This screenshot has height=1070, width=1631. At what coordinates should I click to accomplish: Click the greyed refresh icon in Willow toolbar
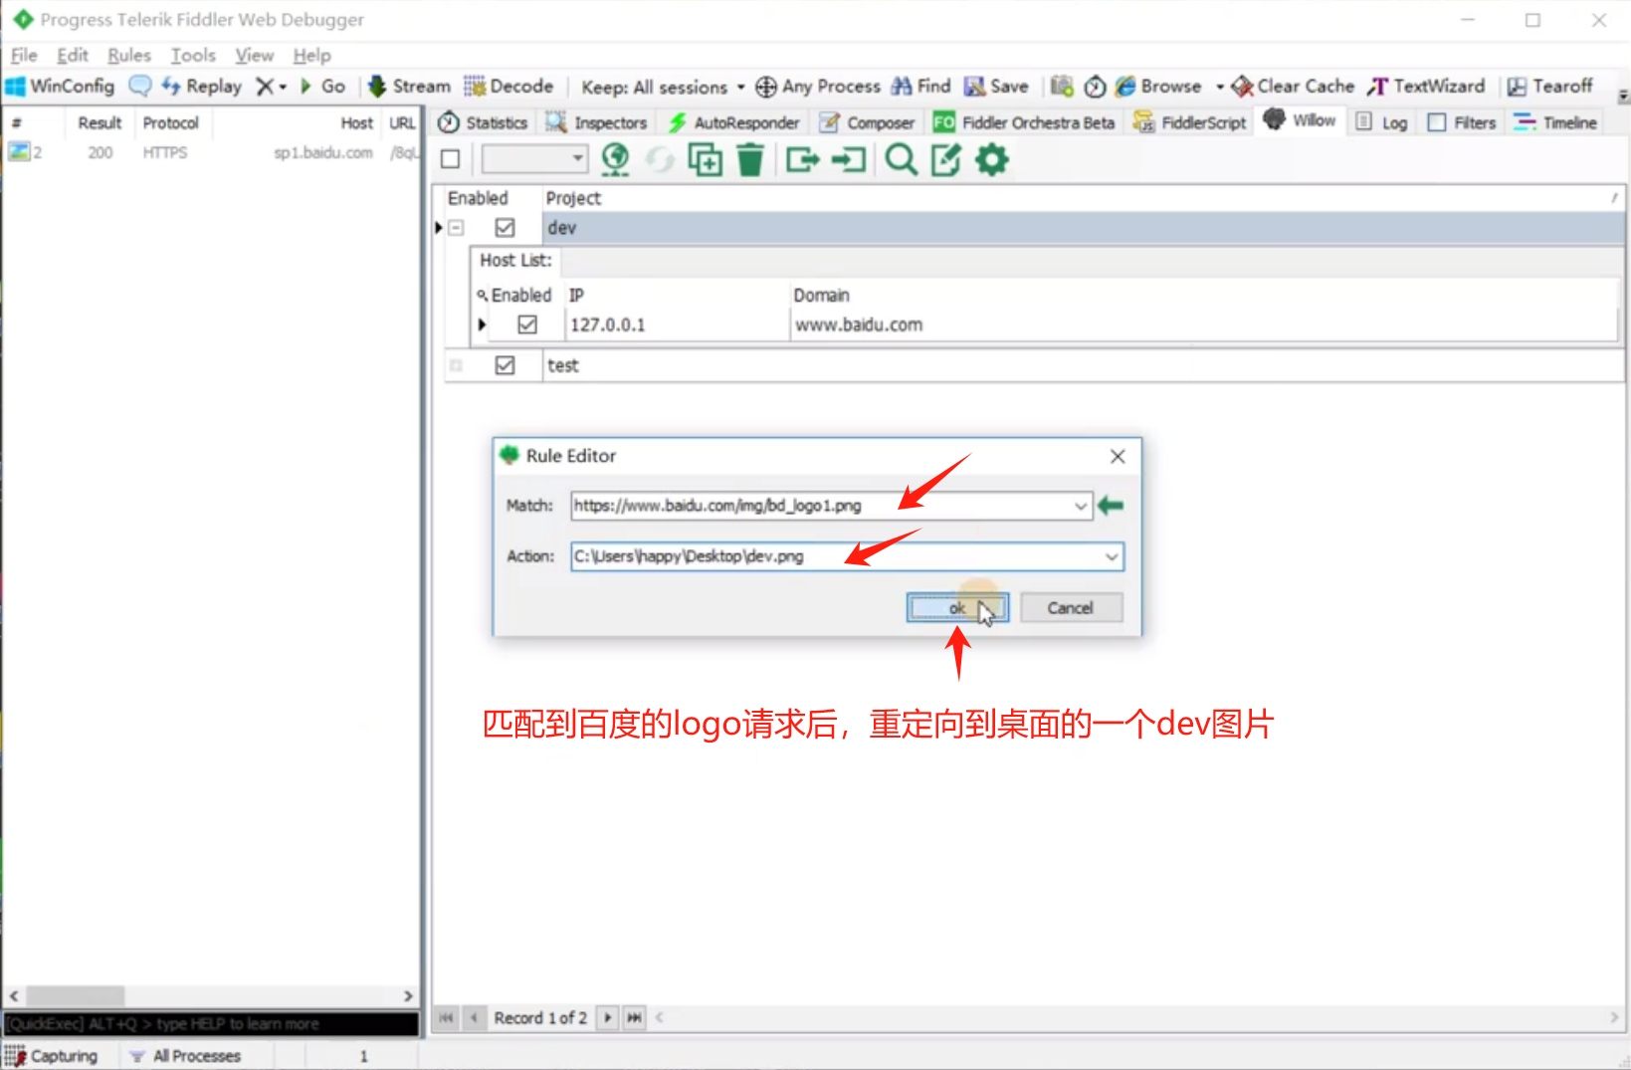coord(659,159)
